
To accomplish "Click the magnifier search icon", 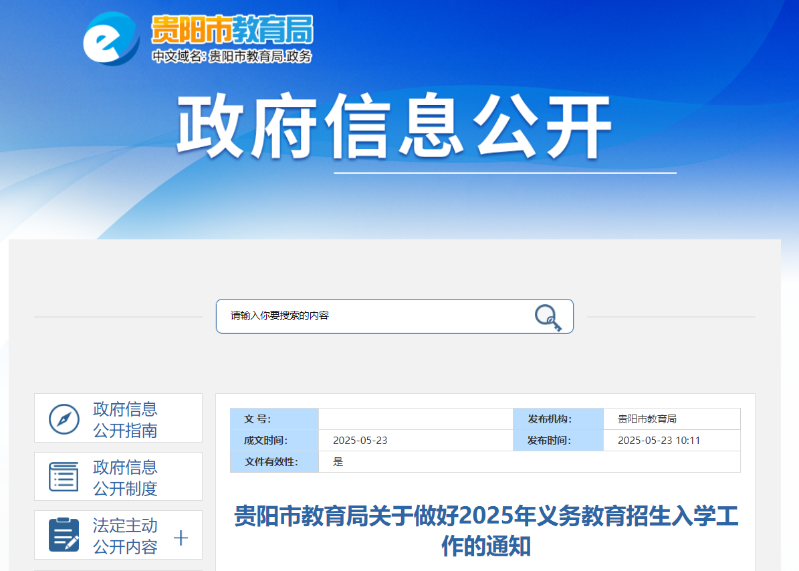I will click(548, 316).
